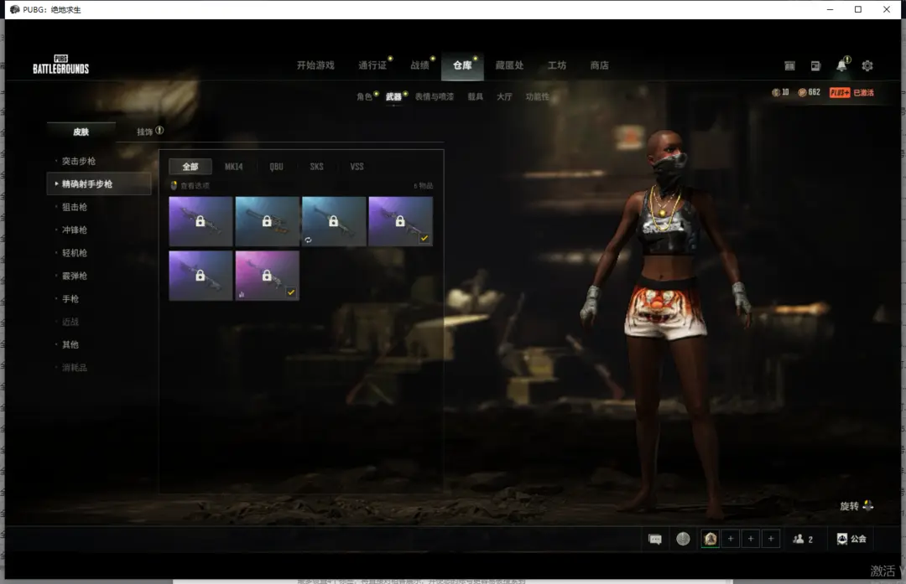Switch to the 挂饰 tab
The height and width of the screenshot is (584, 906).
145,132
